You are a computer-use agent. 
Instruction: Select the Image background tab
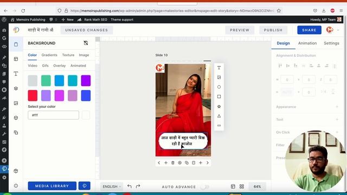(84, 55)
